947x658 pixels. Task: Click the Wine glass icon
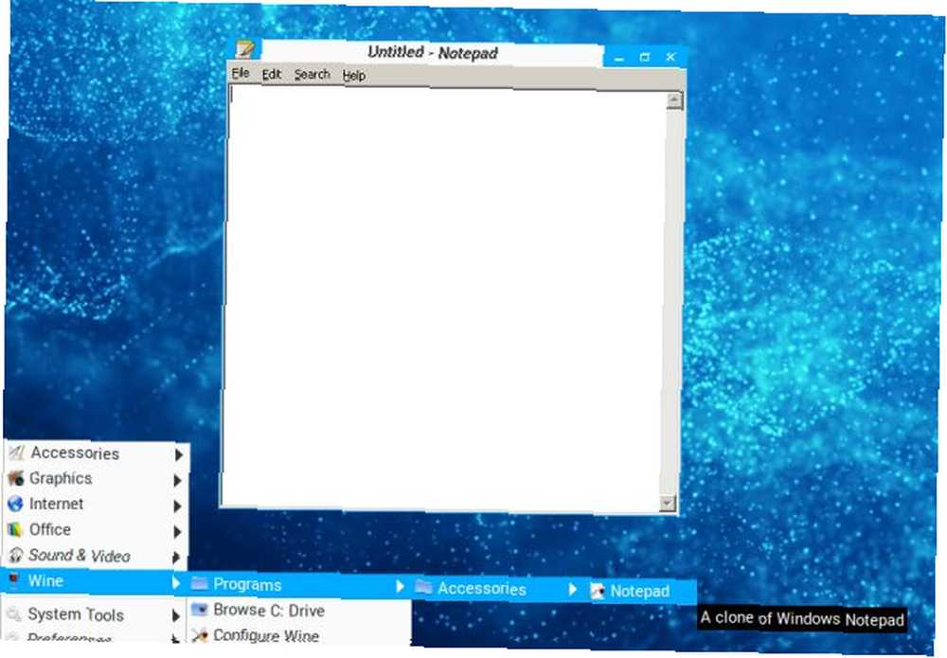click(13, 580)
